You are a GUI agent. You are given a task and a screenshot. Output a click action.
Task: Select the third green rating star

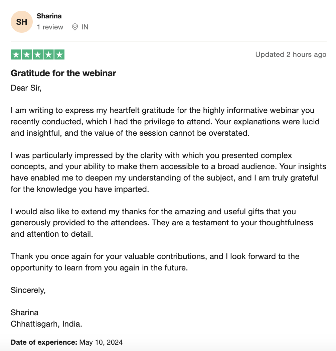(x=38, y=54)
